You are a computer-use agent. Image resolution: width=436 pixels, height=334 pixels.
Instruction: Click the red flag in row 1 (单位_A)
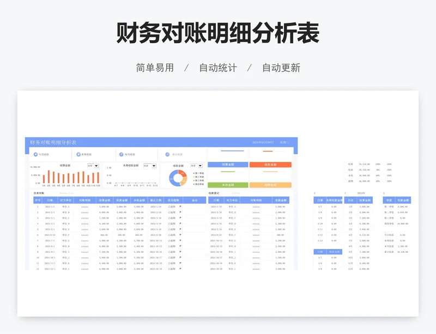tap(180, 207)
